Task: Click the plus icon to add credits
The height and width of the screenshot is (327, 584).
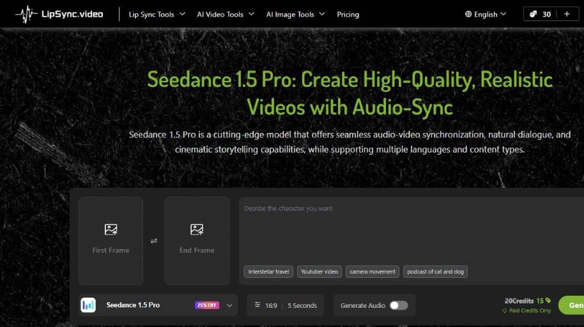Action: click(x=567, y=14)
